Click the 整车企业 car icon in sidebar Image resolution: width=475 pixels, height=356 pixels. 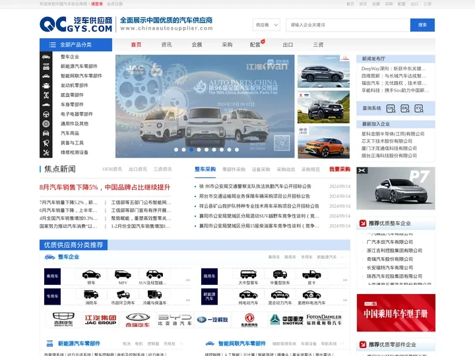[46, 57]
